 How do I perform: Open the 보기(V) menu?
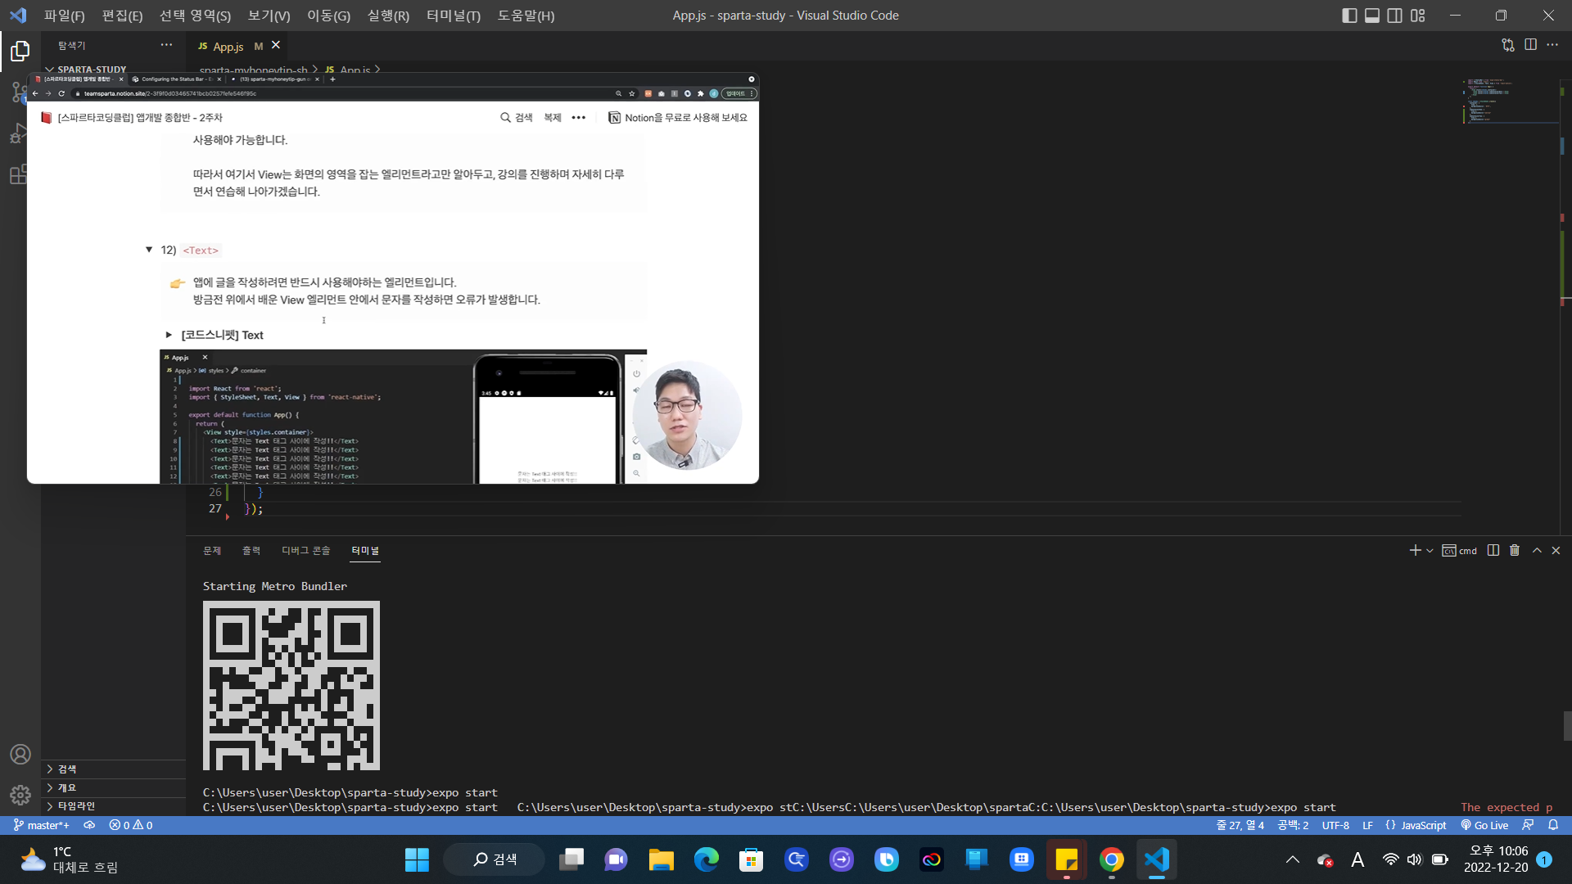point(269,16)
